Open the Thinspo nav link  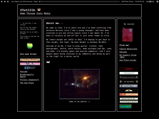[31, 13]
